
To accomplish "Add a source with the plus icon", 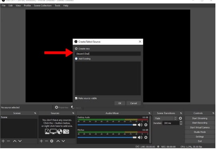I will click(41, 141).
